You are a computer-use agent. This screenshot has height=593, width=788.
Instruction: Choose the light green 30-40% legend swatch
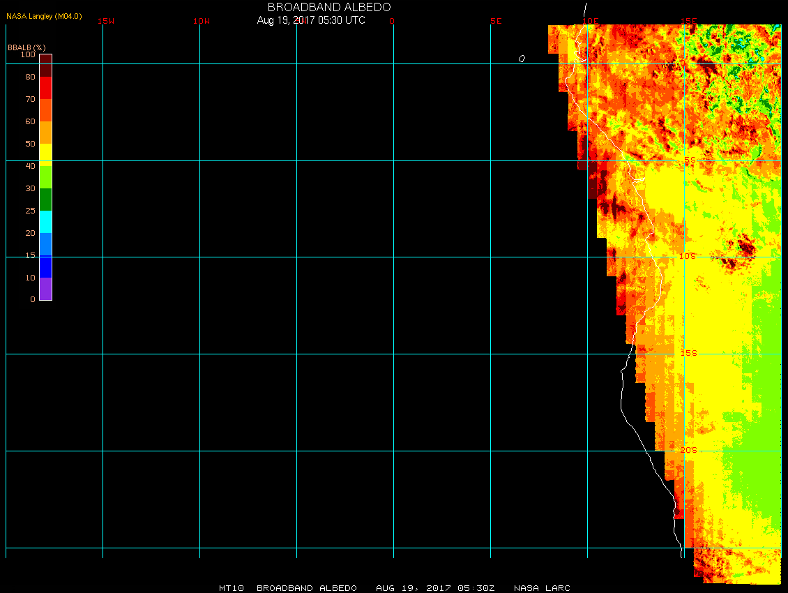point(45,177)
